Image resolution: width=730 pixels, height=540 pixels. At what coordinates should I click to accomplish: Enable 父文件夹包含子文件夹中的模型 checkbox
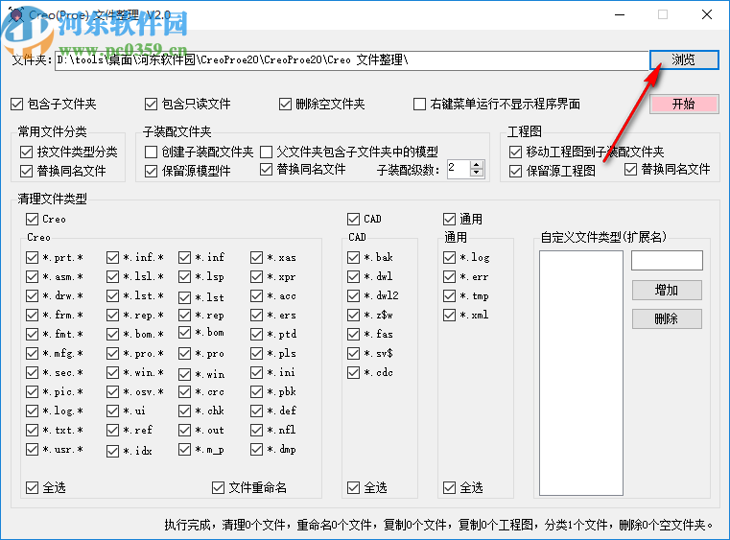click(x=266, y=152)
